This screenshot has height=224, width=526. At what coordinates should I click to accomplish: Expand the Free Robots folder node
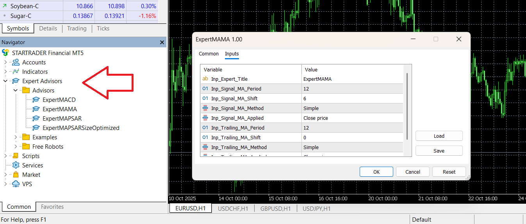[x=16, y=146]
